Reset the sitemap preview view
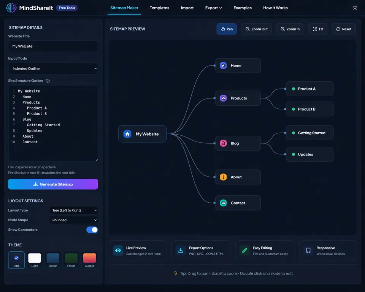Image resolution: width=365 pixels, height=292 pixels. (344, 29)
